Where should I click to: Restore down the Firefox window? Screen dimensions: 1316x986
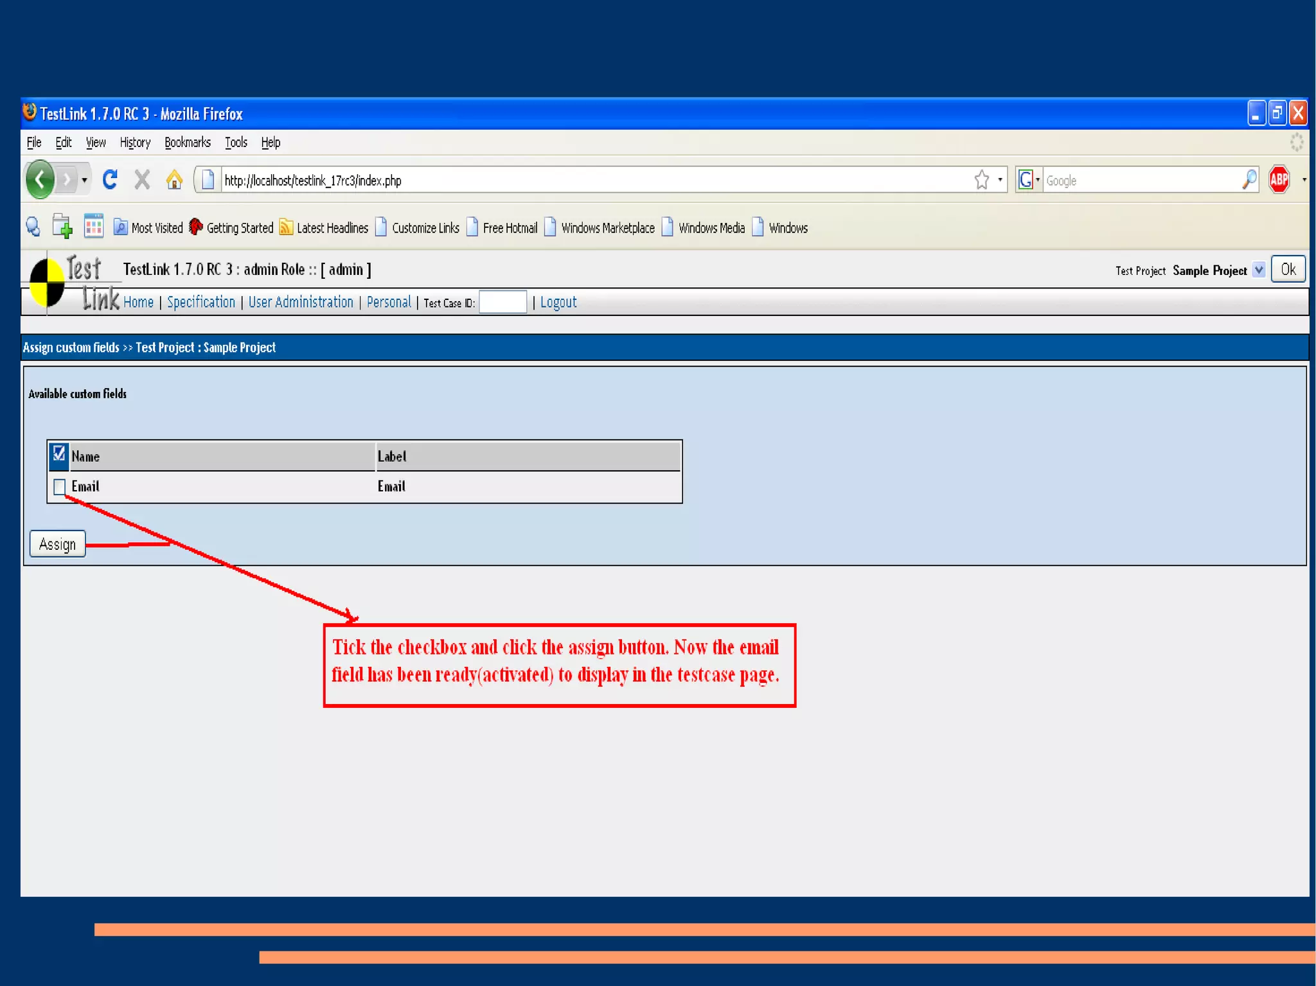1277,113
